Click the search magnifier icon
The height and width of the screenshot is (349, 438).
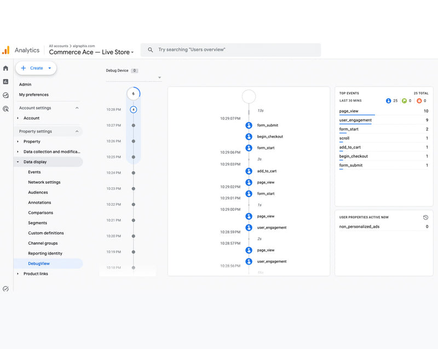click(x=150, y=50)
